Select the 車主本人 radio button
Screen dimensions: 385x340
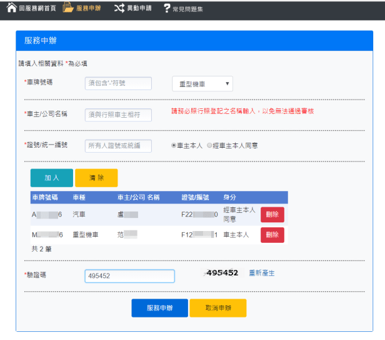pyautogui.click(x=174, y=145)
